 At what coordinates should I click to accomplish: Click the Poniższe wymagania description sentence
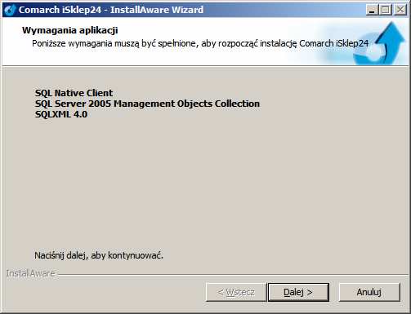200,43
